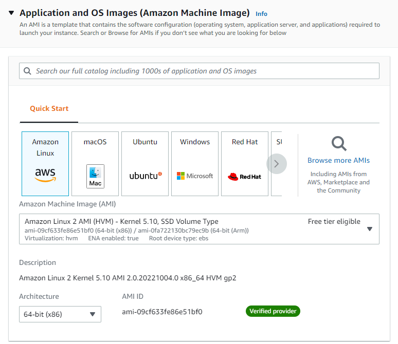Switch to the Quick Start tab
The width and height of the screenshot is (398, 344).
(x=49, y=108)
